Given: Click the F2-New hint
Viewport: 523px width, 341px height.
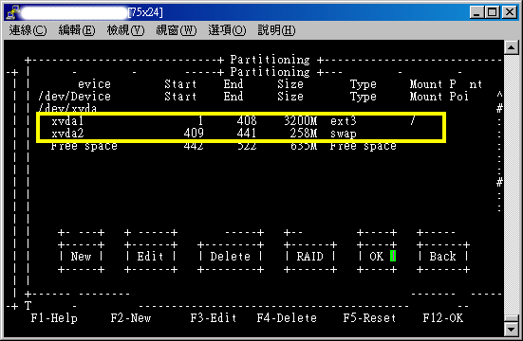Looking at the screenshot, I should [x=131, y=318].
